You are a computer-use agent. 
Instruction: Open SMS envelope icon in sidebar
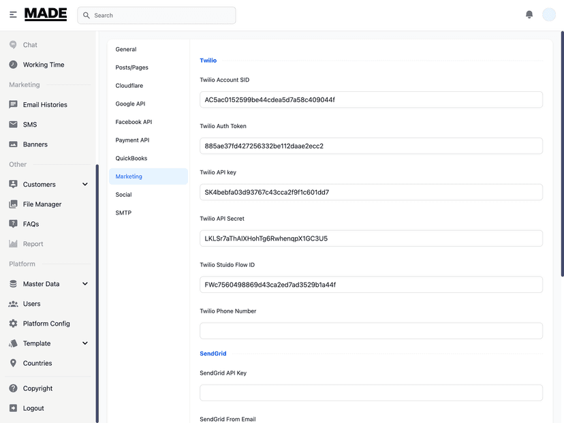(x=14, y=125)
